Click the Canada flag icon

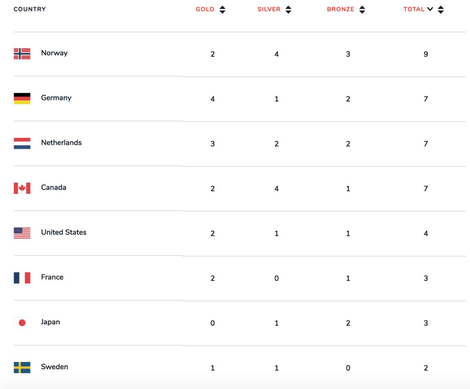click(22, 188)
